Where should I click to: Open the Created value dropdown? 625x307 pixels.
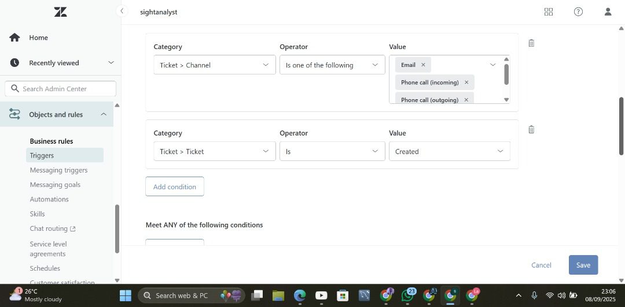click(x=449, y=152)
